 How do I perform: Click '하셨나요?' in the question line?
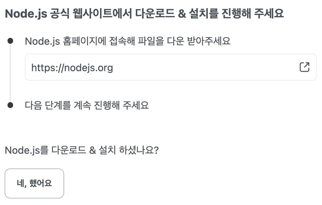(139, 150)
